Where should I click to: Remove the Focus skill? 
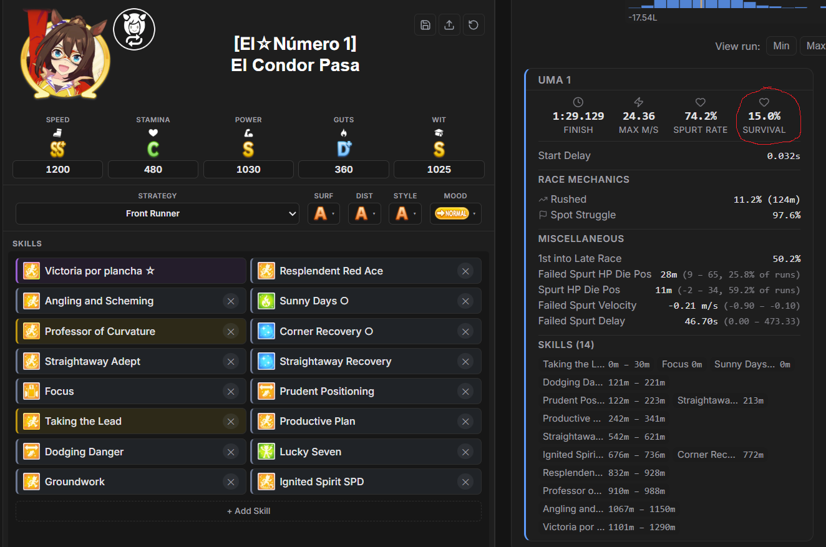point(230,391)
